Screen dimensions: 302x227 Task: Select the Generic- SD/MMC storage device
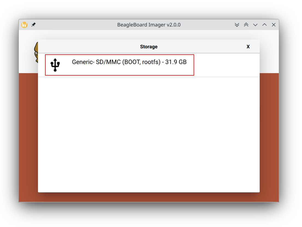[x=120, y=65]
